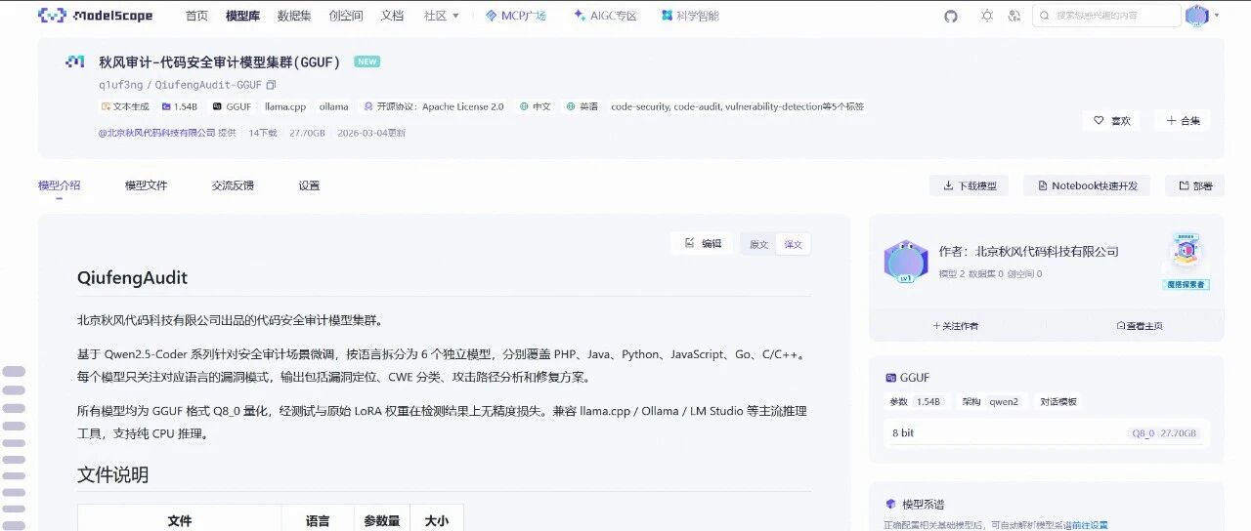
Task: Switch to 模型介绍 tab
Action: 59,185
